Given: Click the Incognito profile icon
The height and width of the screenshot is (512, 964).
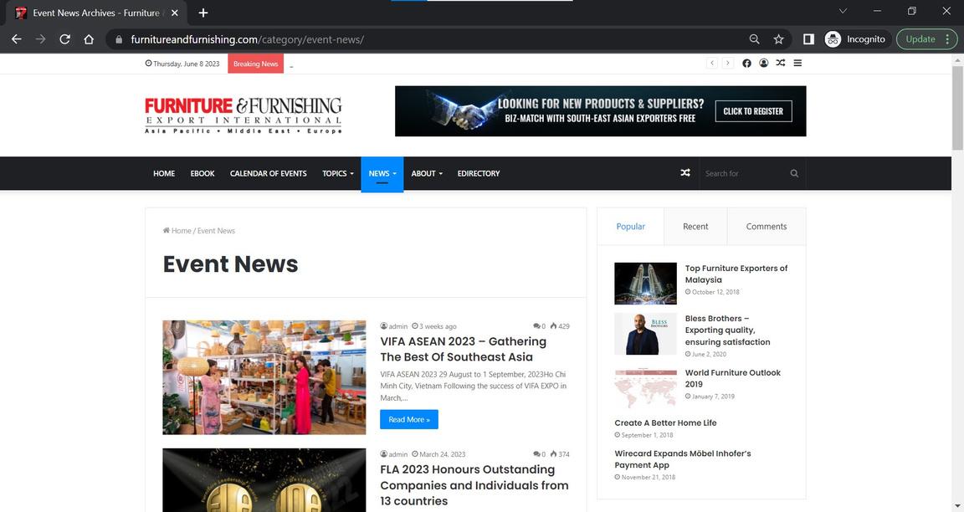Looking at the screenshot, I should [x=833, y=39].
